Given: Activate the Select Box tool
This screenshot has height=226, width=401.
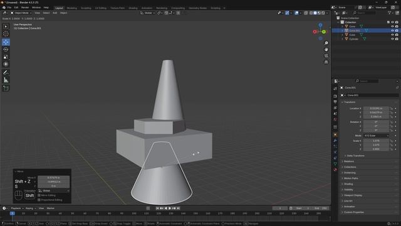Looking at the screenshot, I should point(6,26).
